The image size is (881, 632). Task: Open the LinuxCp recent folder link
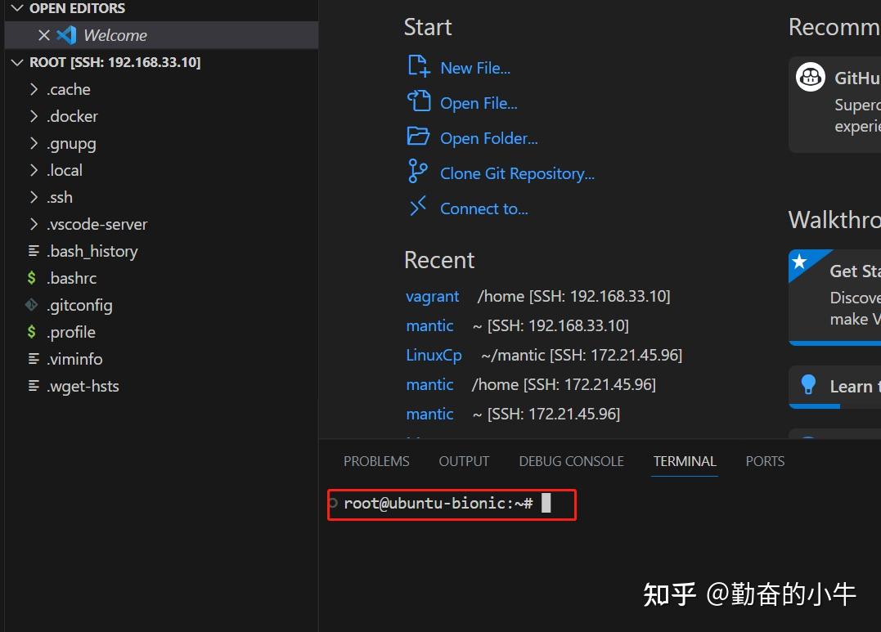click(x=434, y=355)
